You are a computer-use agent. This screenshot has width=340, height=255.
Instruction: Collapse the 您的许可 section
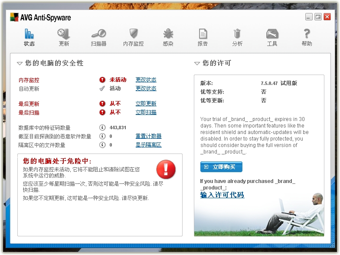(x=197, y=63)
